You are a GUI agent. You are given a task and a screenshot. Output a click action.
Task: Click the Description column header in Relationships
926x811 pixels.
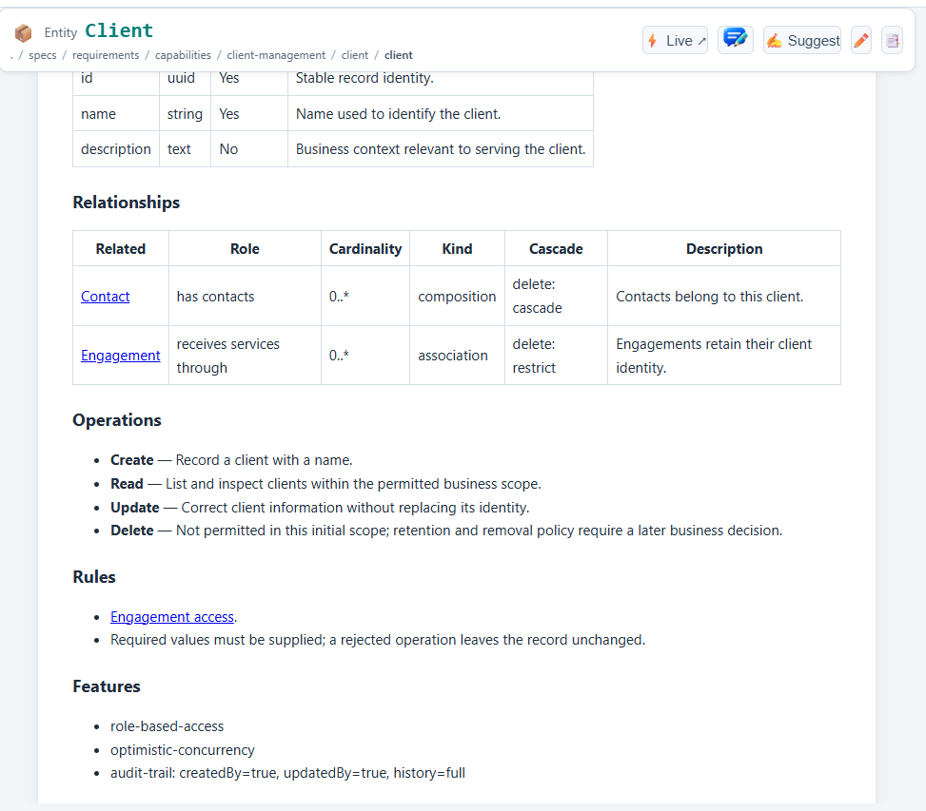(724, 249)
